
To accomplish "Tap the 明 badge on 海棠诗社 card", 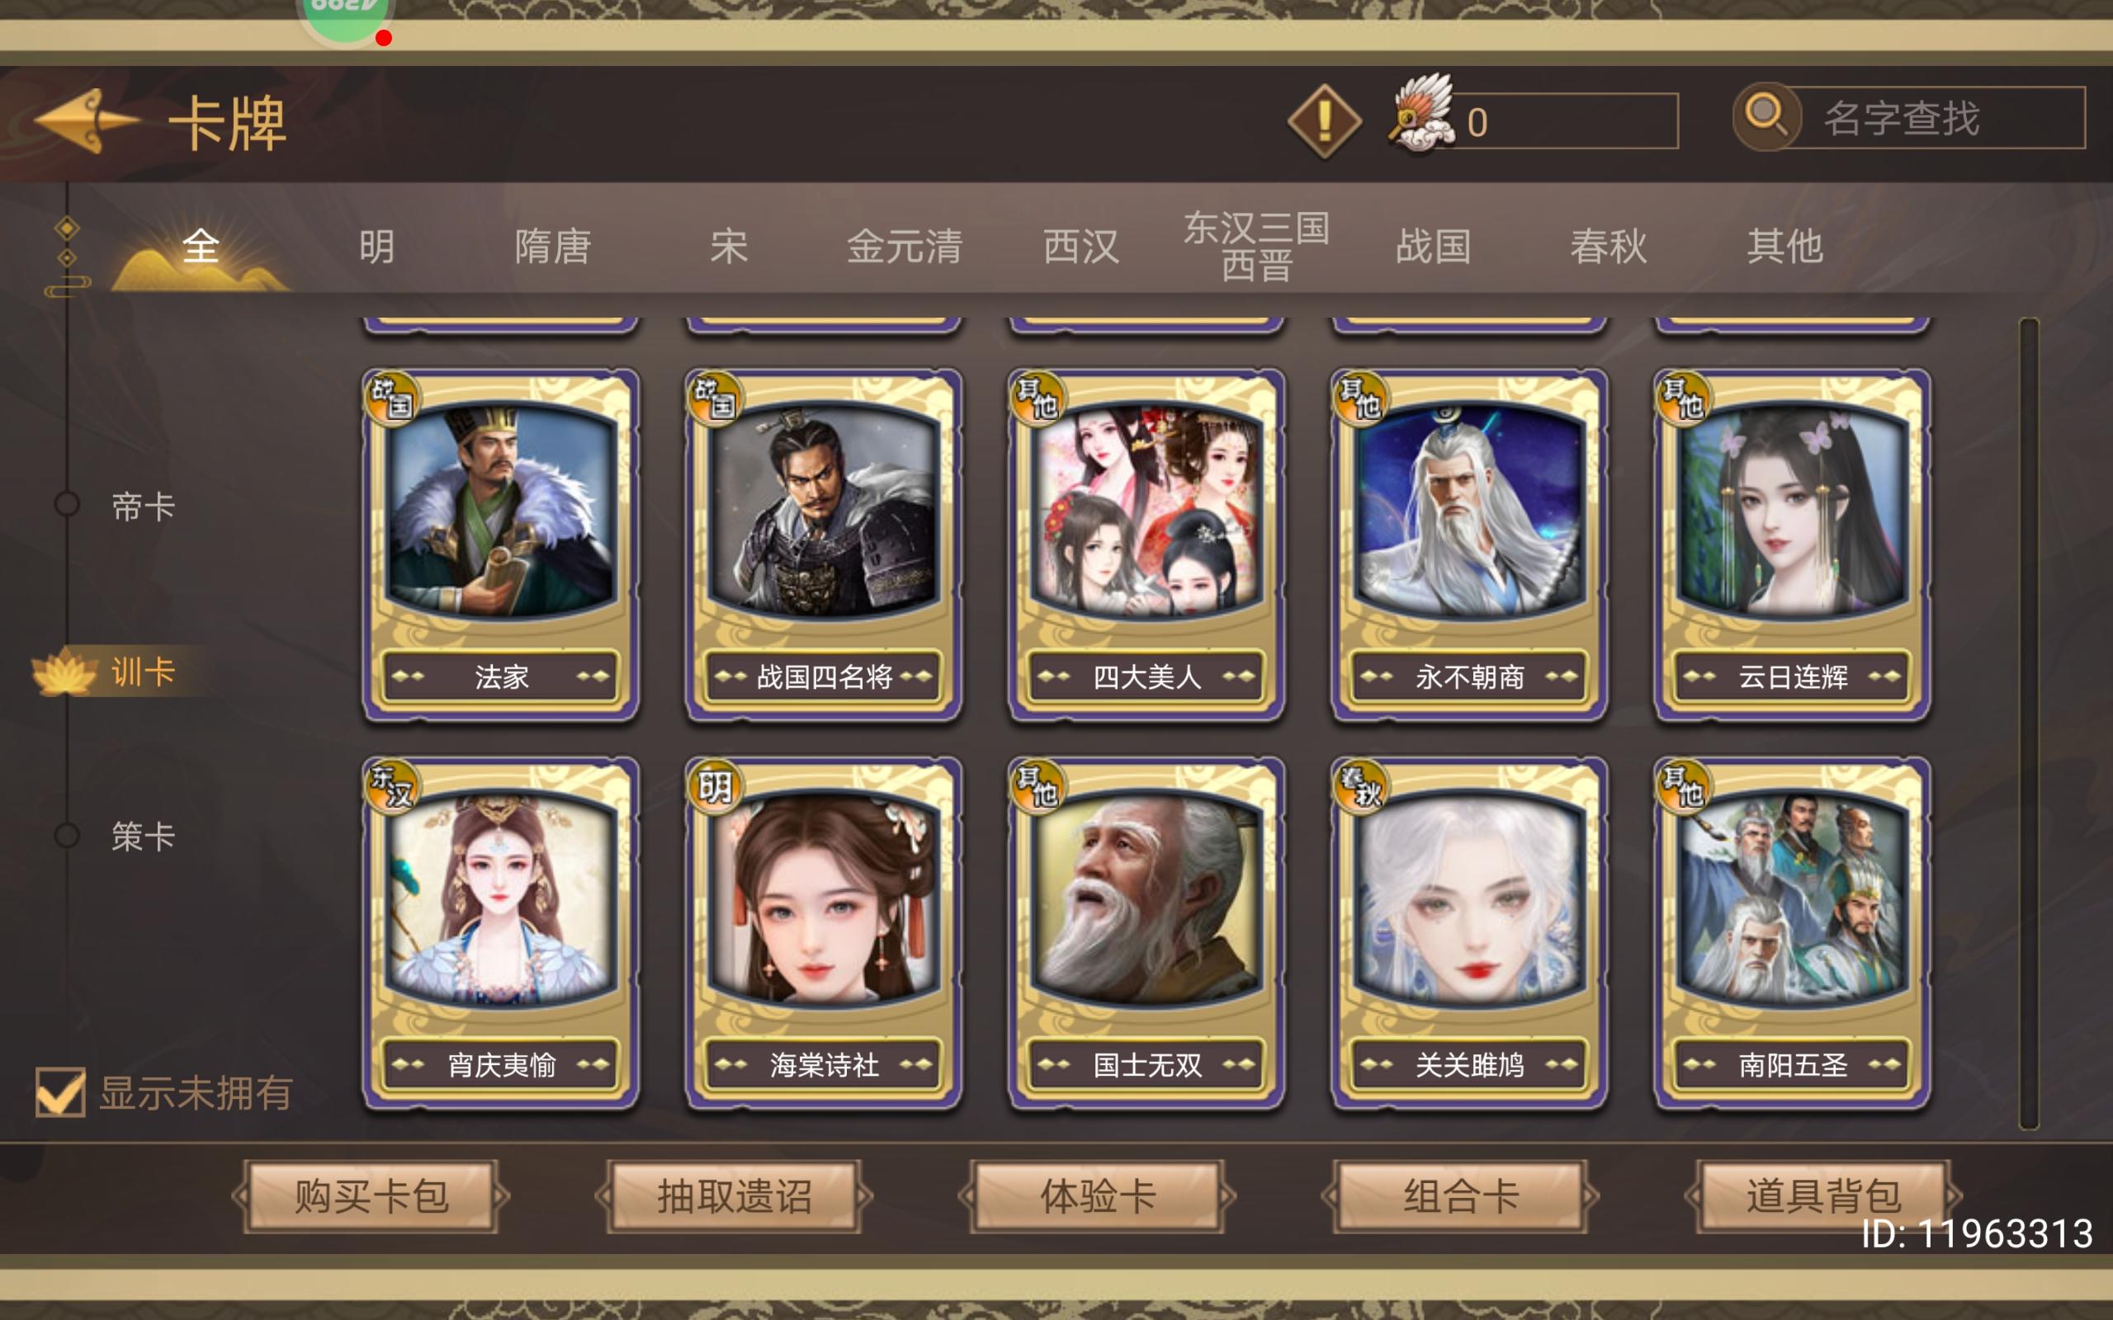I will coord(714,786).
